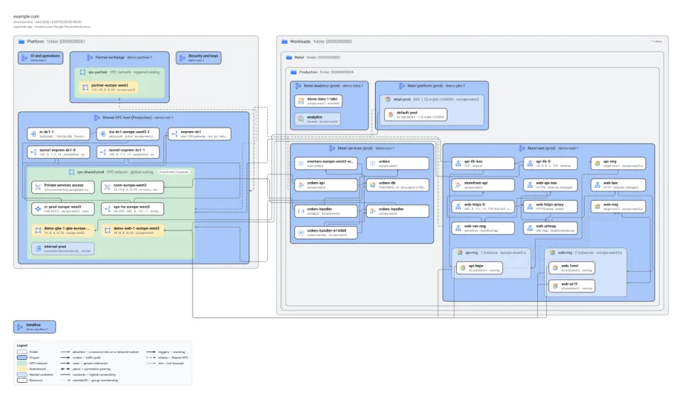Select the web-run-neg serverless node
The image size is (682, 399).
(x=483, y=228)
